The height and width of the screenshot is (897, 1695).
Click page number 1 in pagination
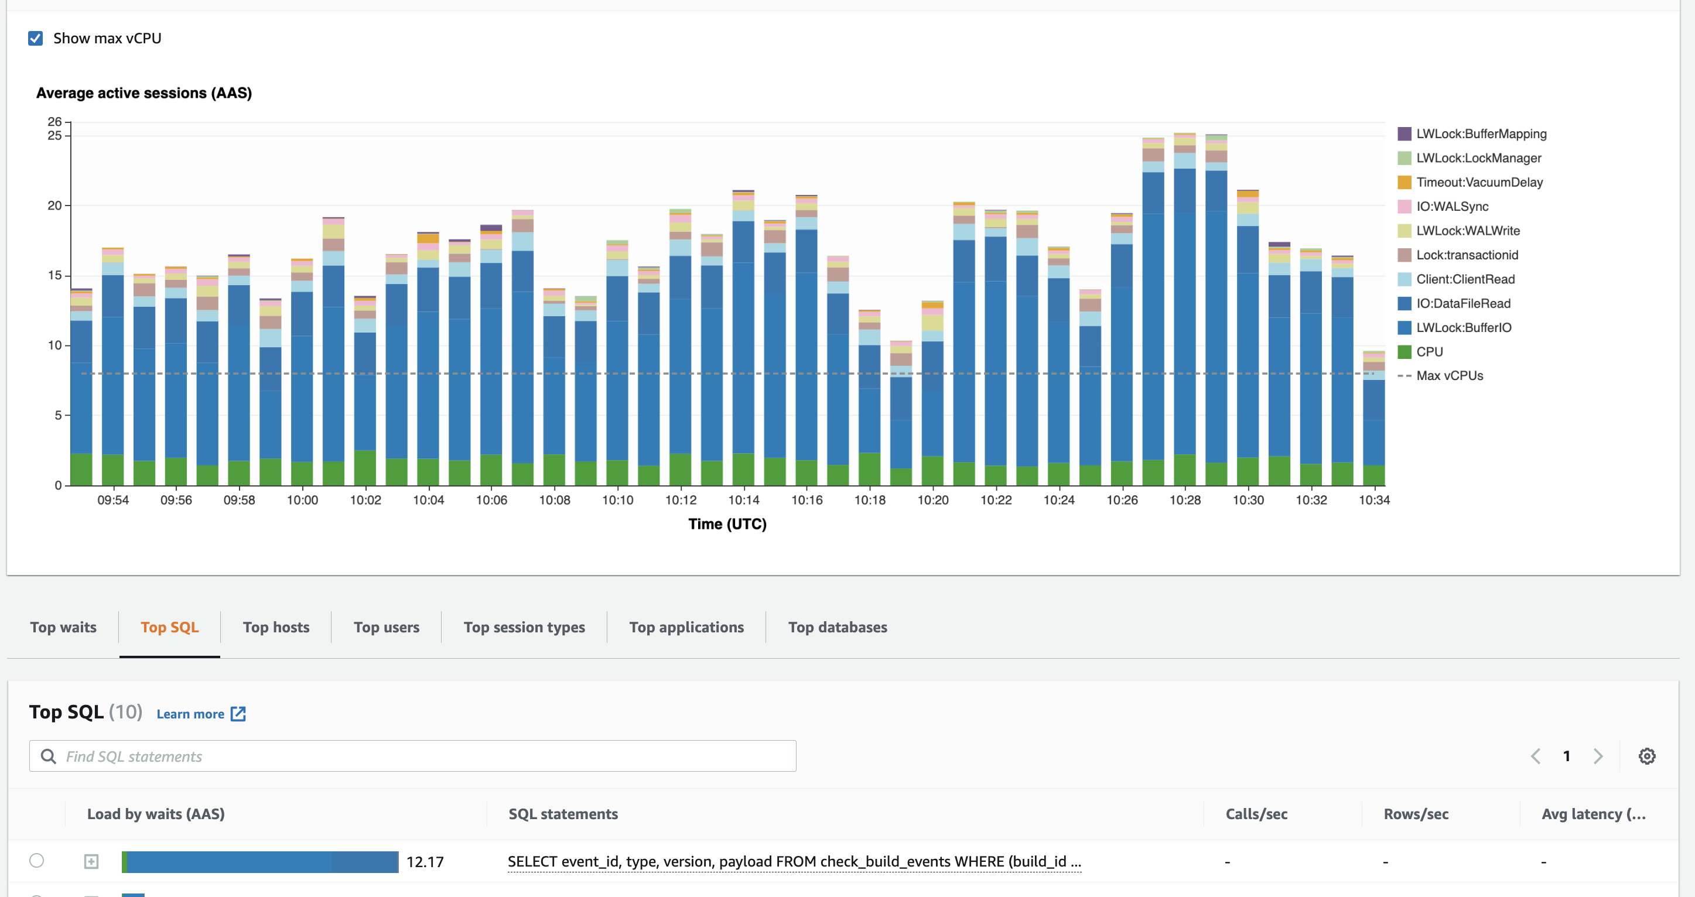[1567, 756]
